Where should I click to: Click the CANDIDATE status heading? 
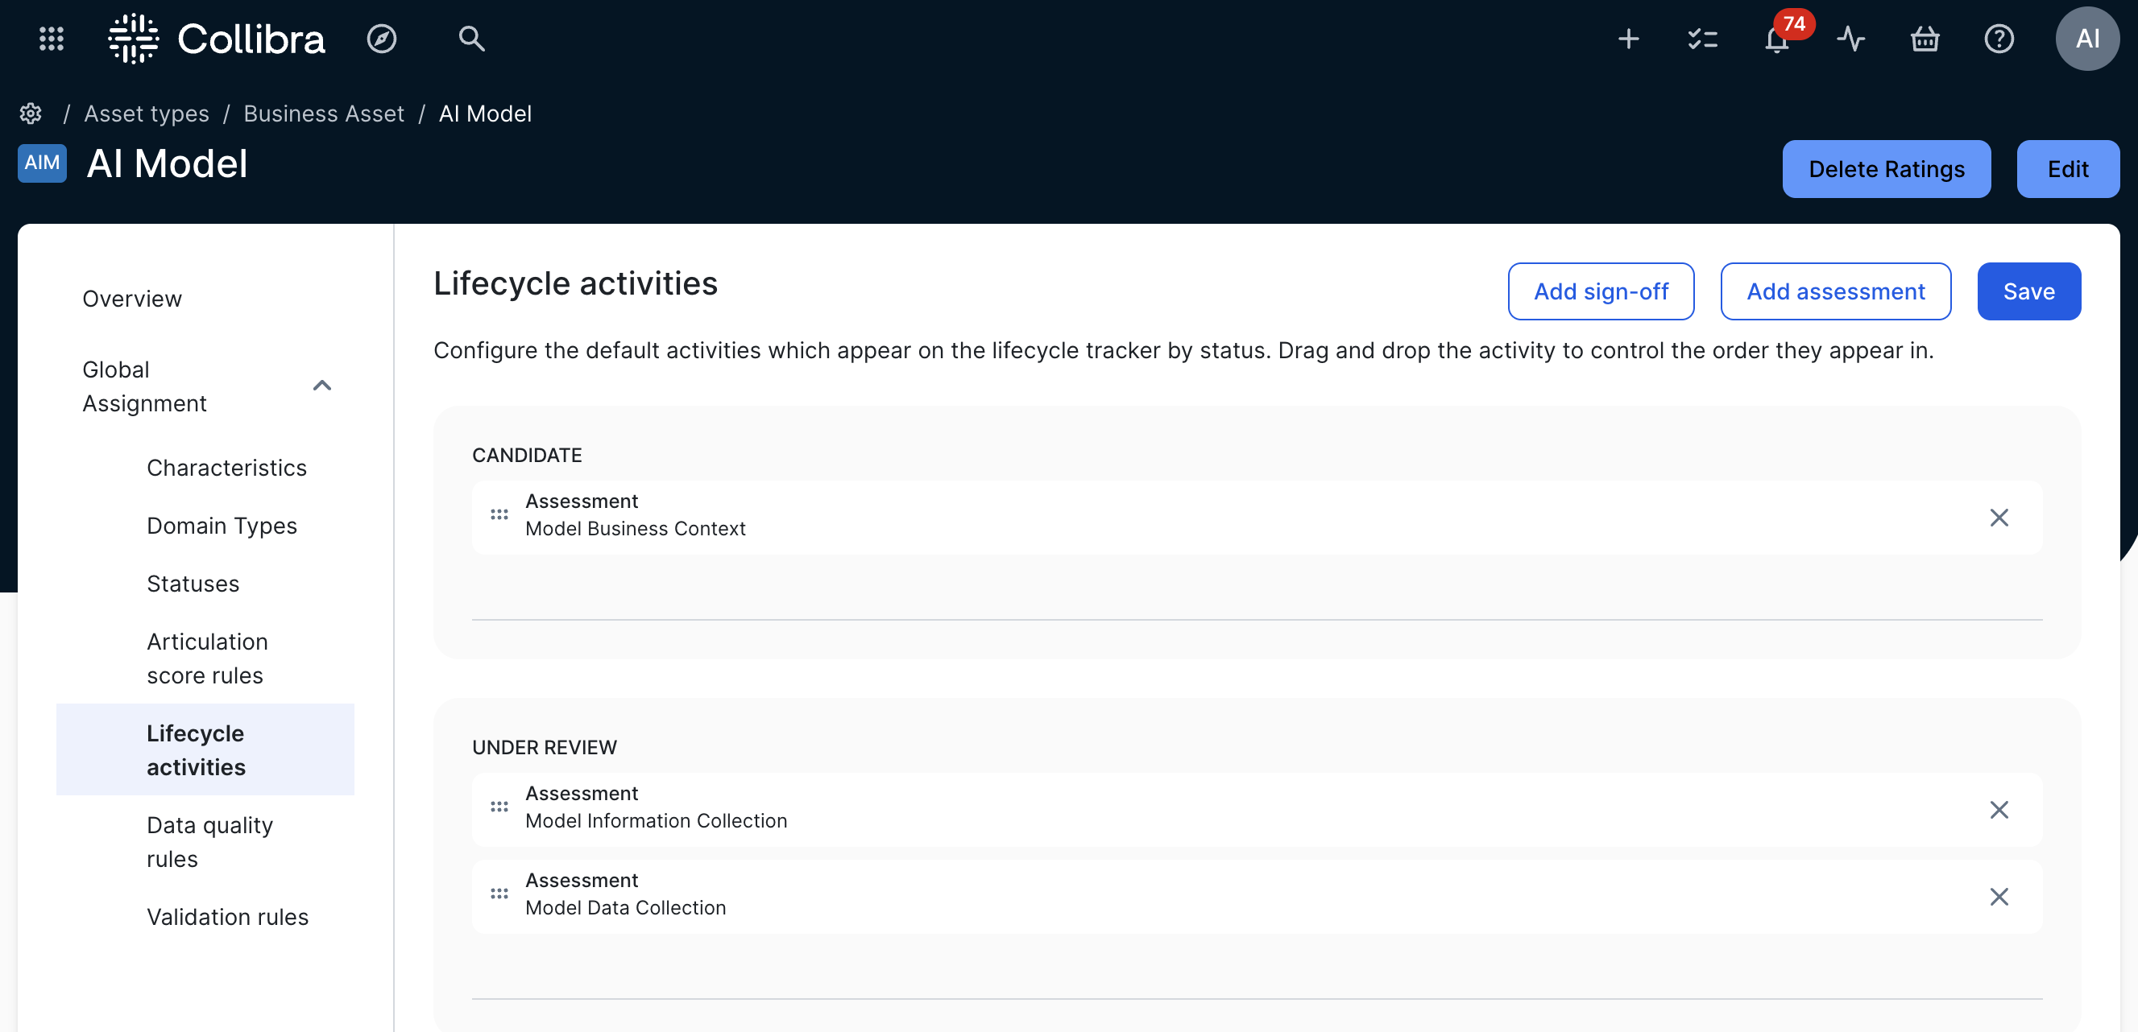click(527, 456)
